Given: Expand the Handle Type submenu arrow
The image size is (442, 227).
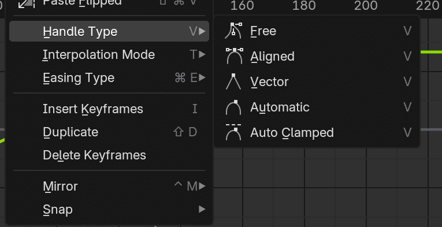Looking at the screenshot, I should (202, 31).
